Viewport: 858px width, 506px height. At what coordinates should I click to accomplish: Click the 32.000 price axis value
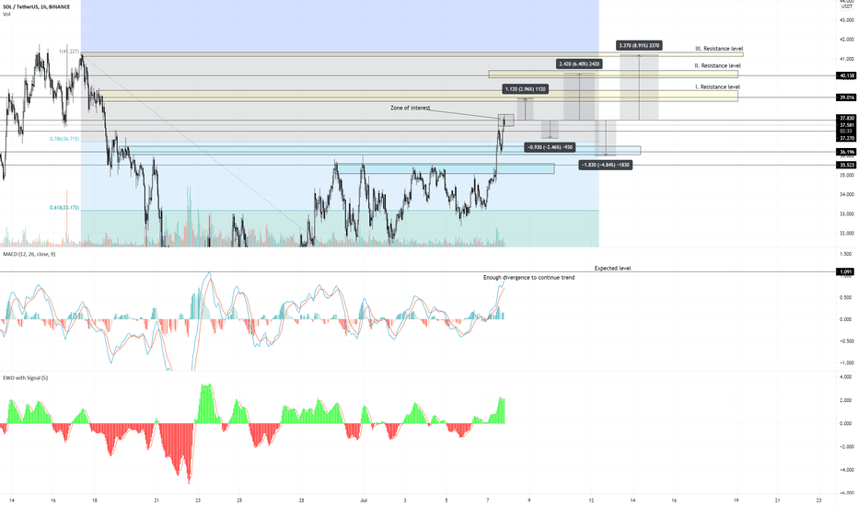pyautogui.click(x=847, y=234)
